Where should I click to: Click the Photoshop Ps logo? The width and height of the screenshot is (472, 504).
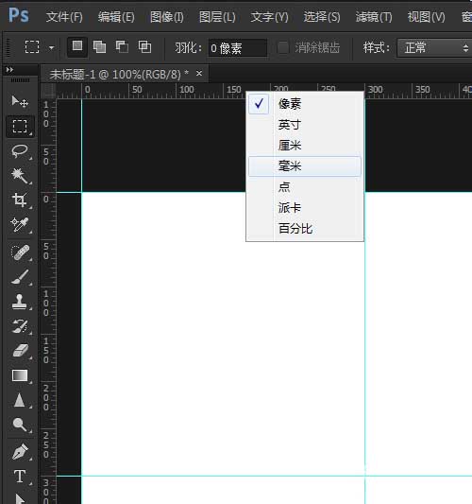point(19,15)
